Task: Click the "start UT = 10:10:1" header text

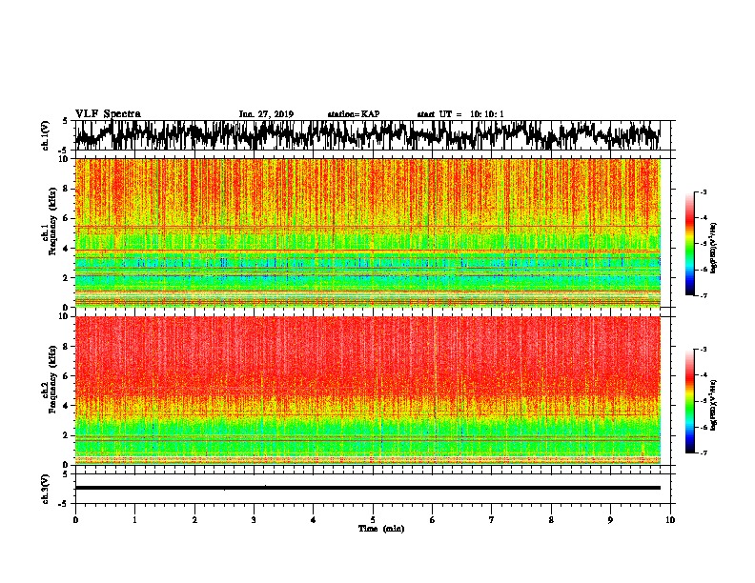Action: pyautogui.click(x=460, y=114)
